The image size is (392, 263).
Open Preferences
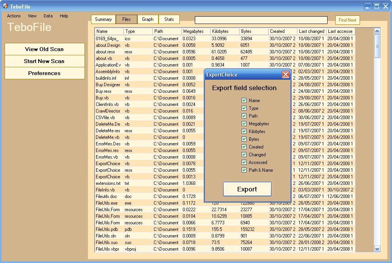pyautogui.click(x=44, y=73)
